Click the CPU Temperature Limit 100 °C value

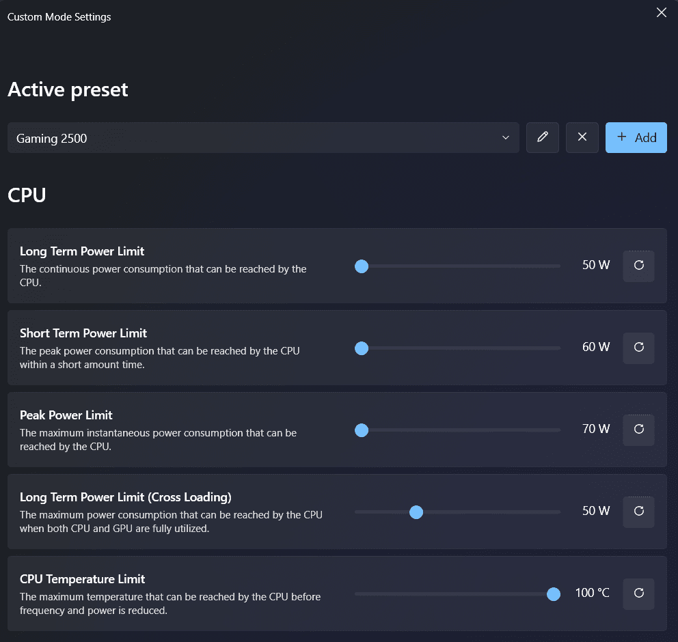[592, 593]
